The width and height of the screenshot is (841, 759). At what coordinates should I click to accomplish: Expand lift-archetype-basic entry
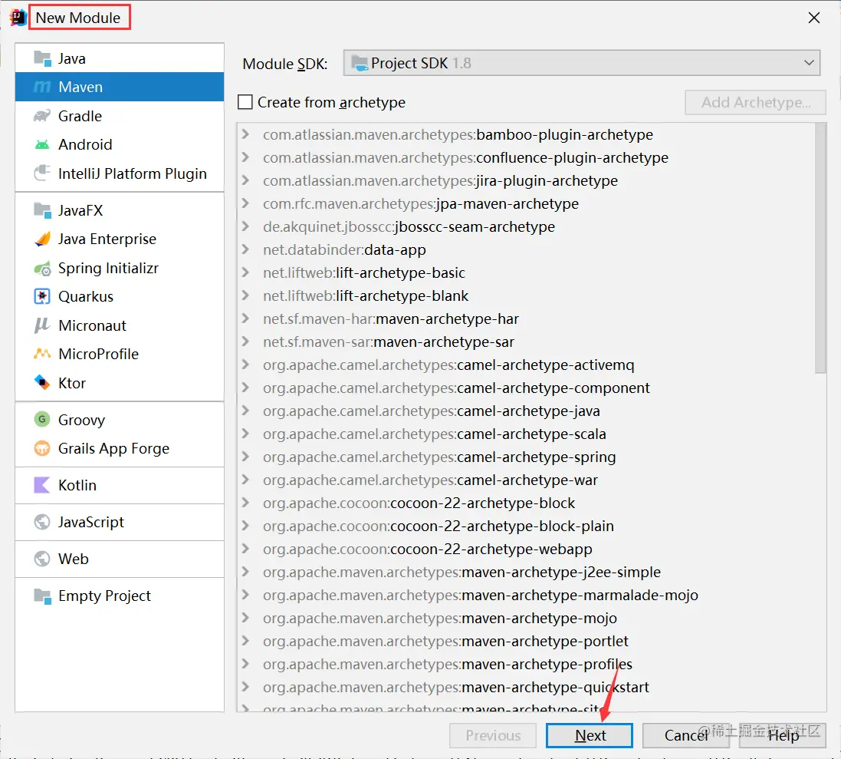click(245, 272)
